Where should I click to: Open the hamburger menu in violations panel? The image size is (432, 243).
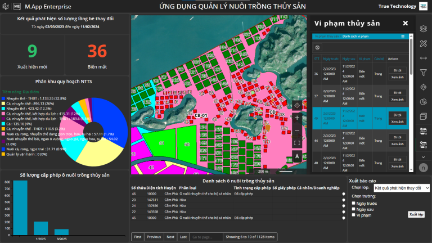(x=403, y=37)
